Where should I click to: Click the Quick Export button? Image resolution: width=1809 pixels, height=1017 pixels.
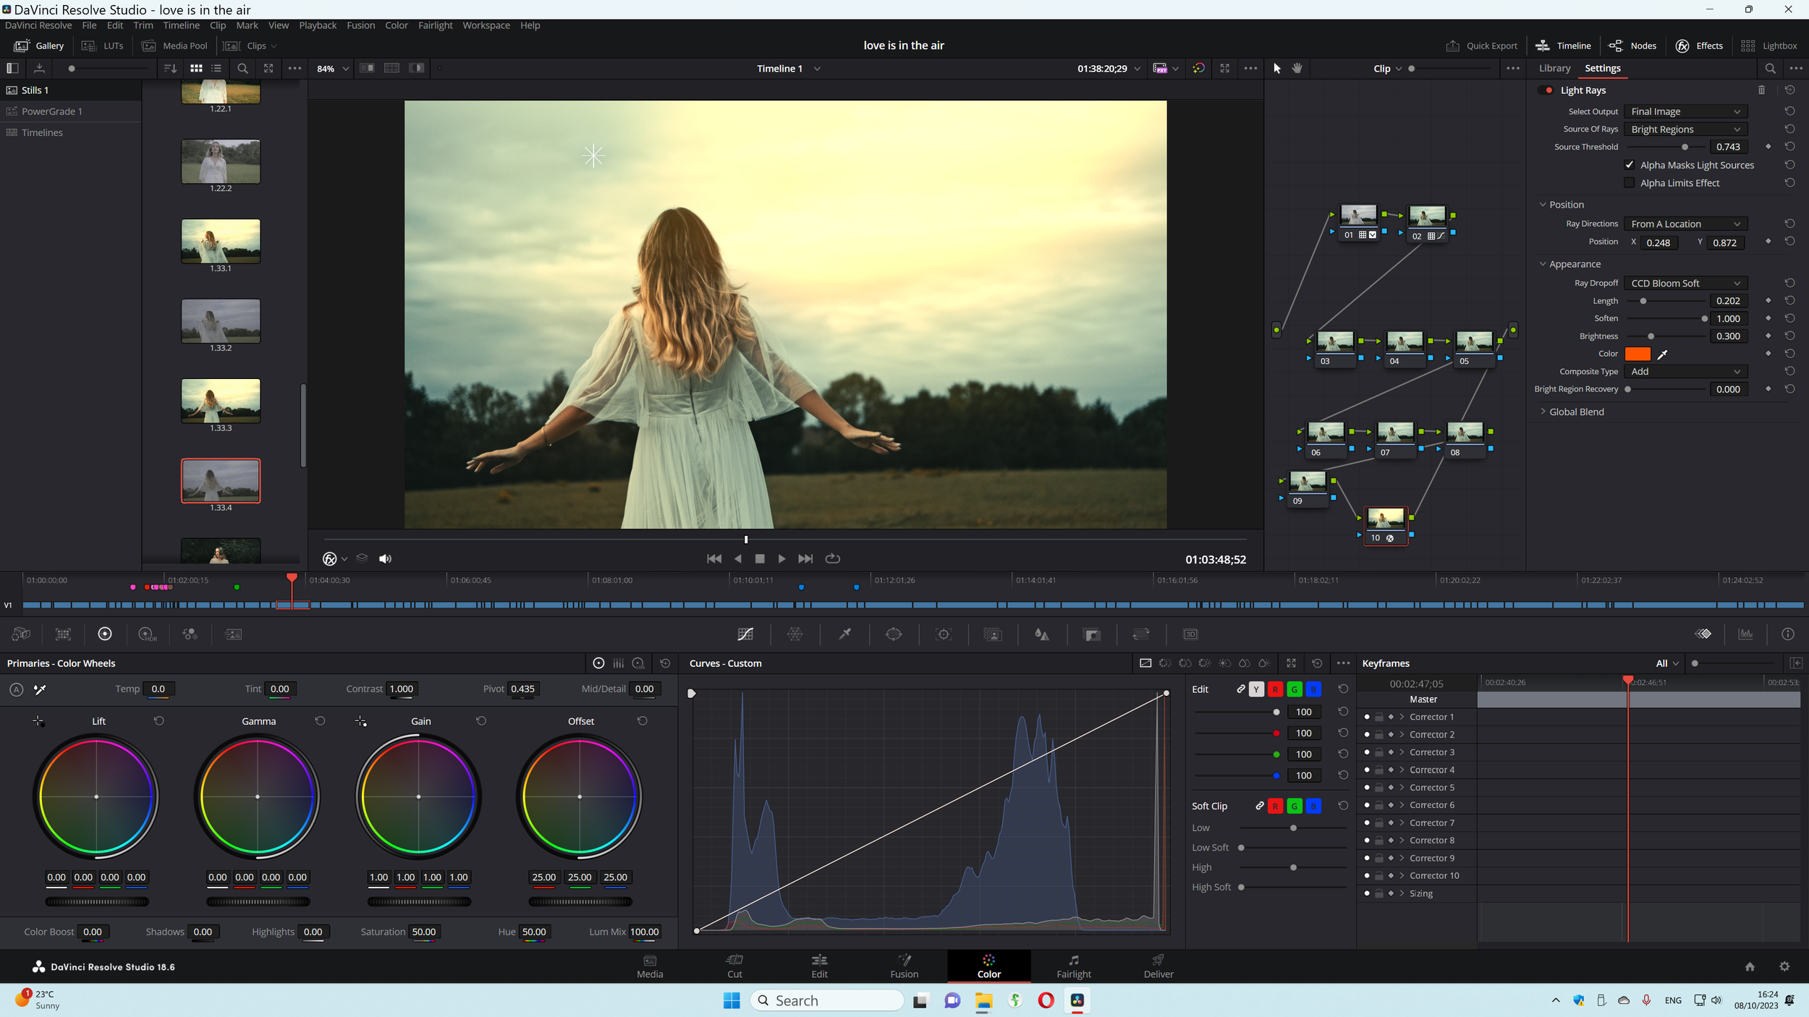(1481, 46)
